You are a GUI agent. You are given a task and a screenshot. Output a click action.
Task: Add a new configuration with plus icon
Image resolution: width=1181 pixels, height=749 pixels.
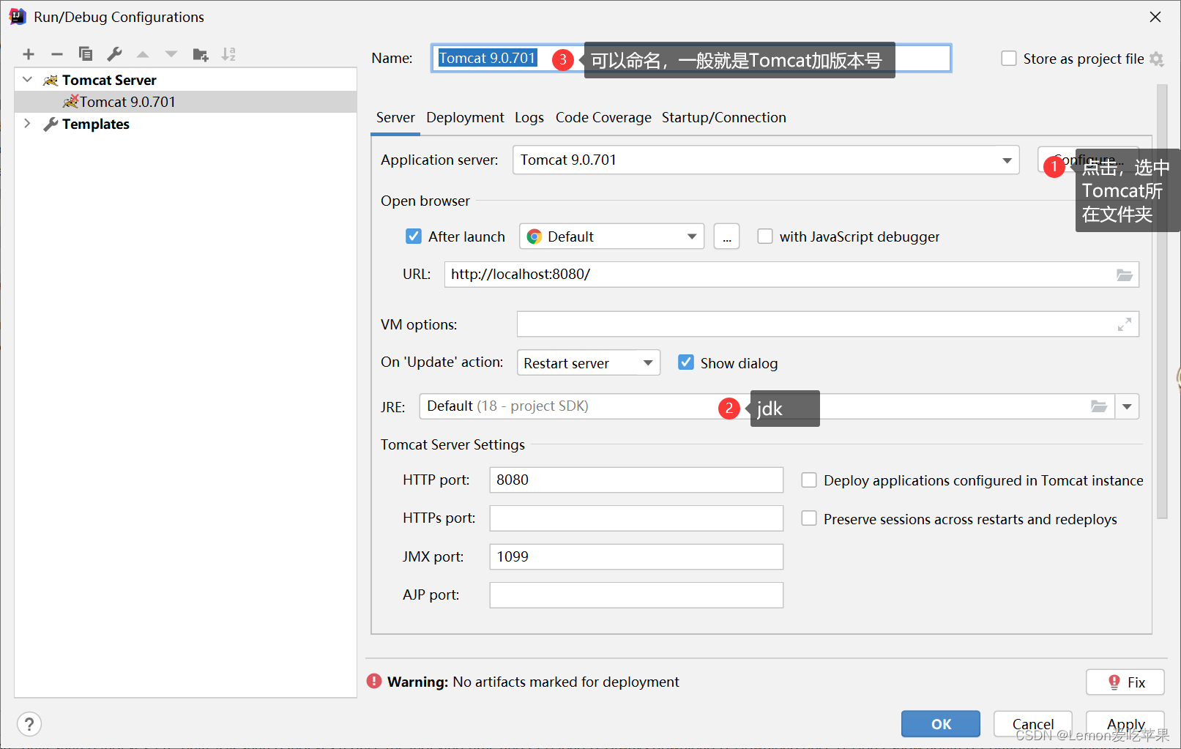point(29,54)
